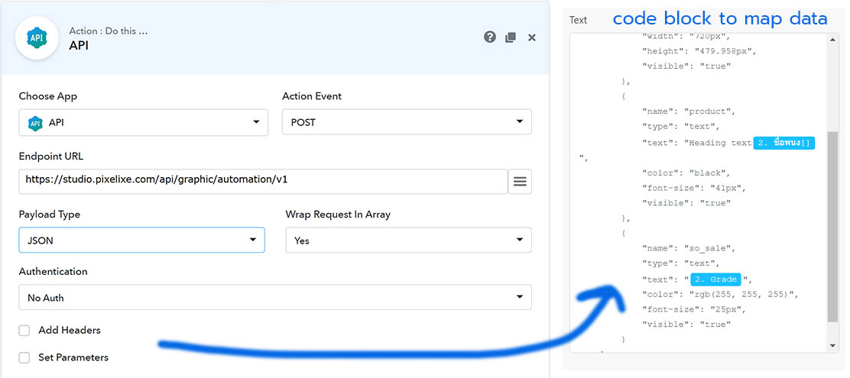Close the API action step
Viewport: 850px width, 378px height.
coord(532,37)
